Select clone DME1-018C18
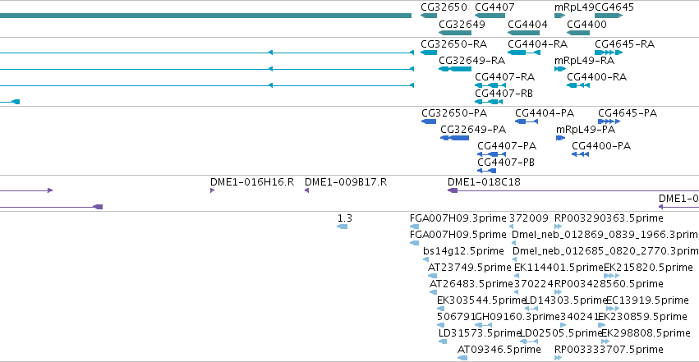The image size is (699, 362). coord(484,182)
